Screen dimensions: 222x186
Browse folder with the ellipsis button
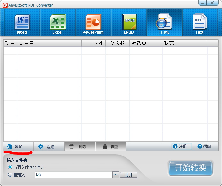click(116, 174)
